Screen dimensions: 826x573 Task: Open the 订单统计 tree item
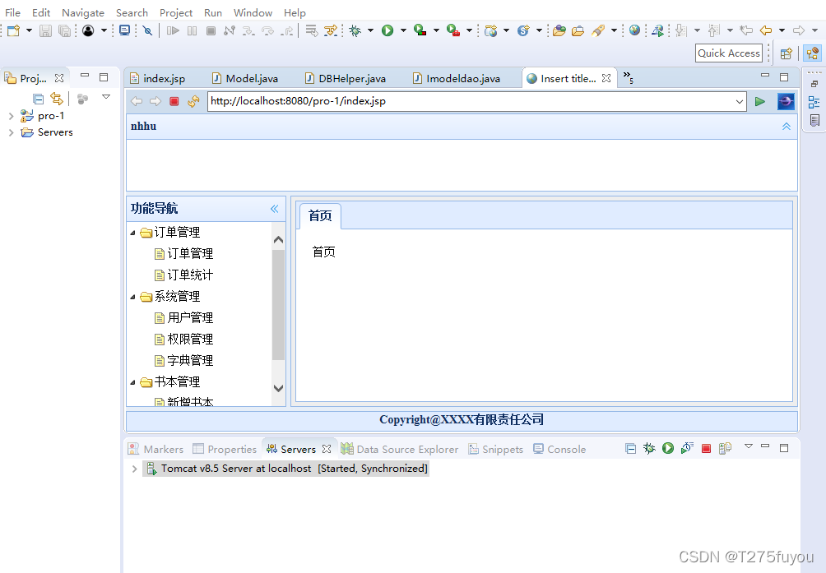coord(183,275)
